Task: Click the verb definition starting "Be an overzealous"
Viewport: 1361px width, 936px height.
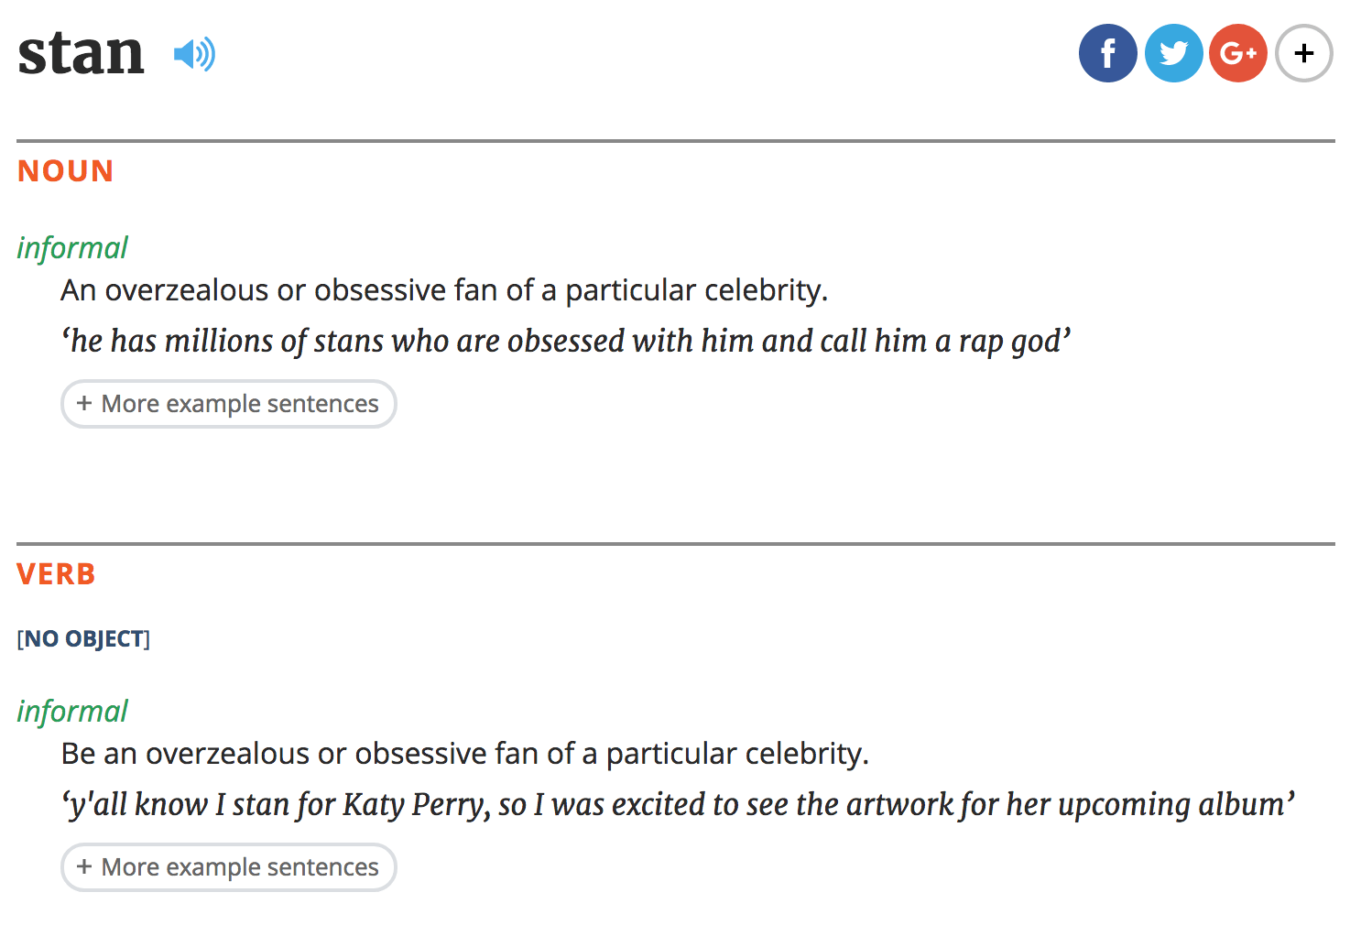Action: pos(464,754)
